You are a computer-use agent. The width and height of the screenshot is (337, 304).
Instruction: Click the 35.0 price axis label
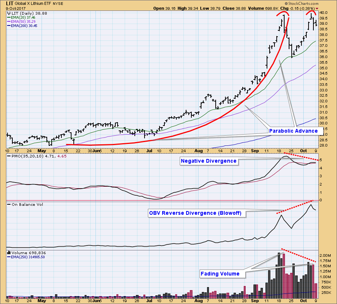pos(324,68)
